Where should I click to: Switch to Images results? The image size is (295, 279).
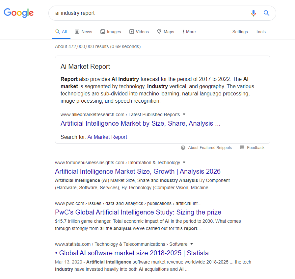pyautogui.click(x=111, y=32)
